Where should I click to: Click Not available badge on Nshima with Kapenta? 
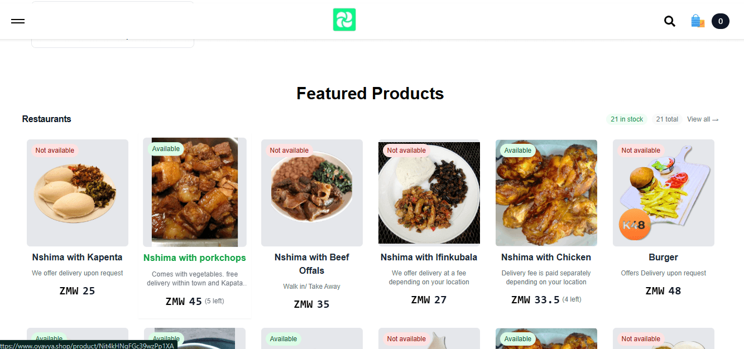[55, 151]
